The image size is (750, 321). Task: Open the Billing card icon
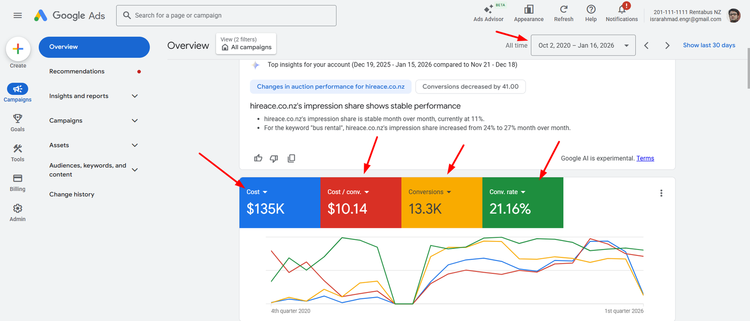[x=18, y=178]
